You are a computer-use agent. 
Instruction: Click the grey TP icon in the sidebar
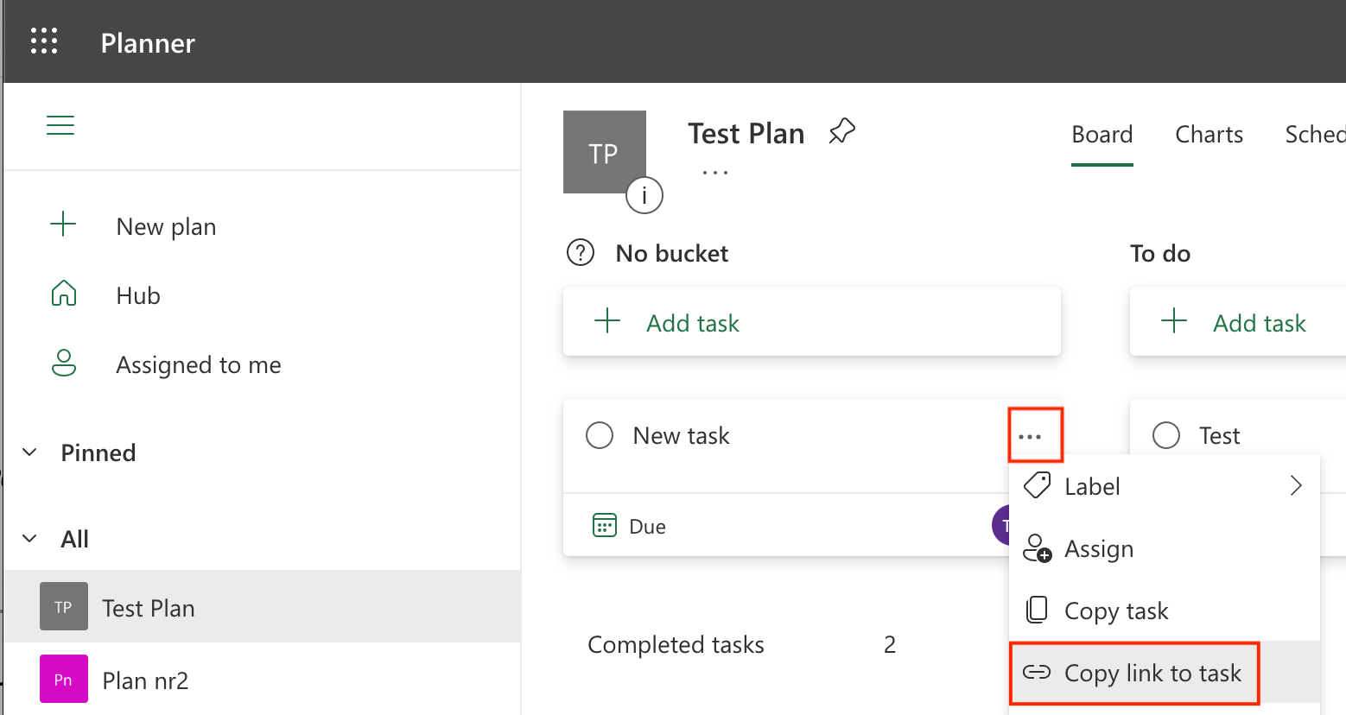coord(64,606)
